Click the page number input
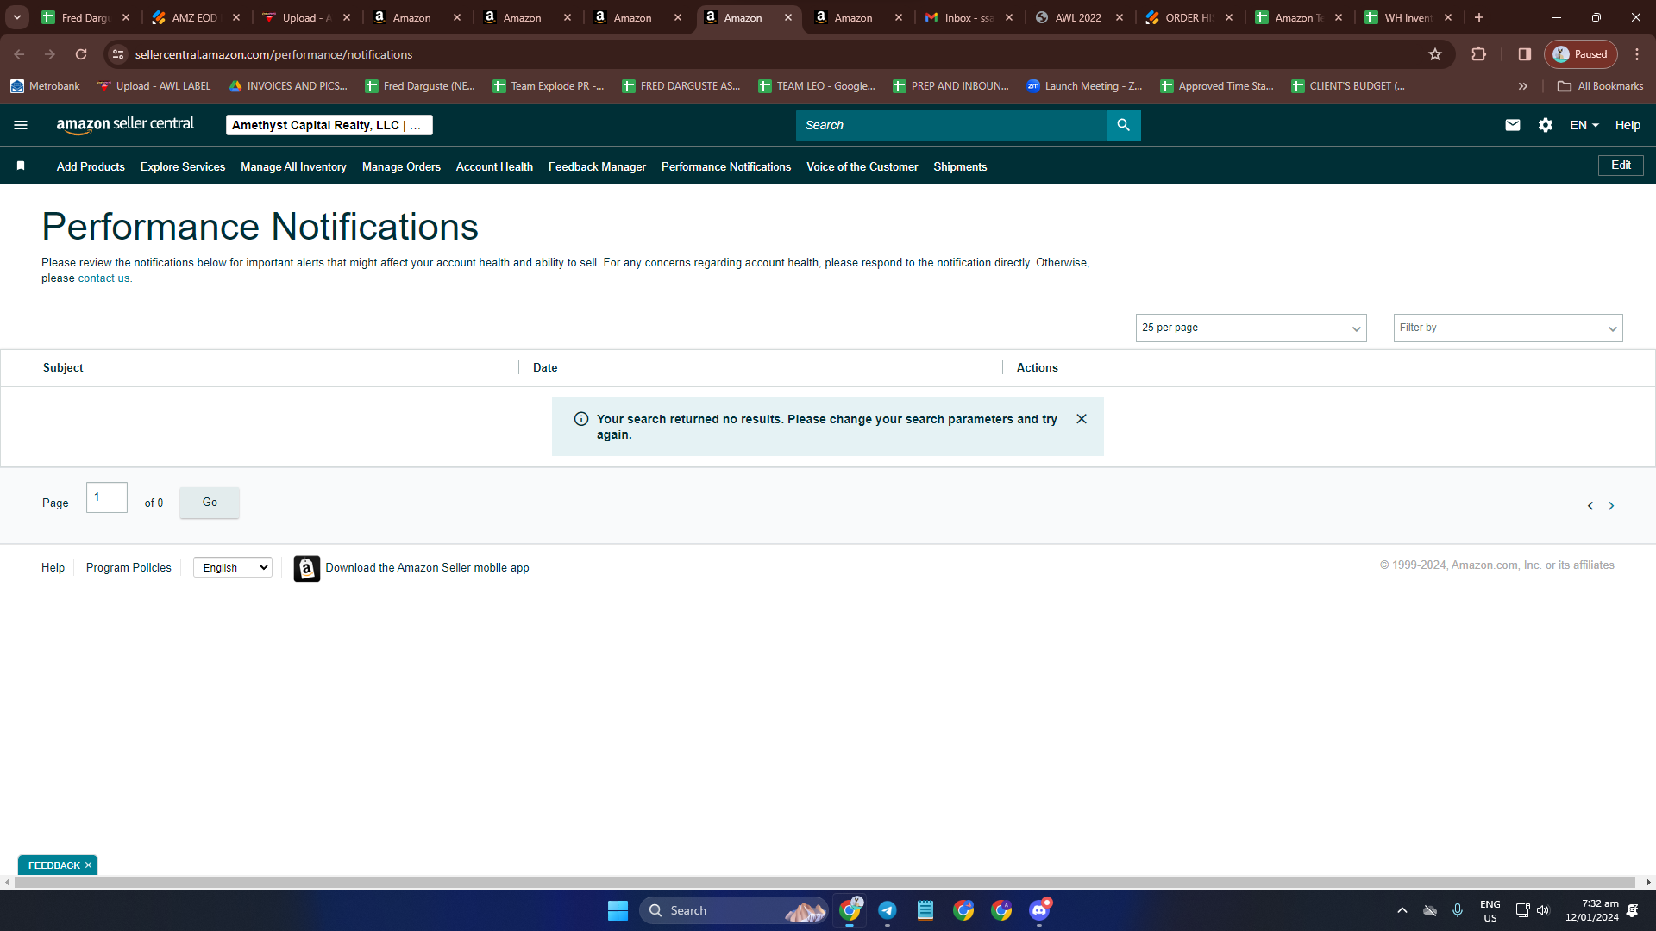This screenshot has height=931, width=1656. [107, 497]
